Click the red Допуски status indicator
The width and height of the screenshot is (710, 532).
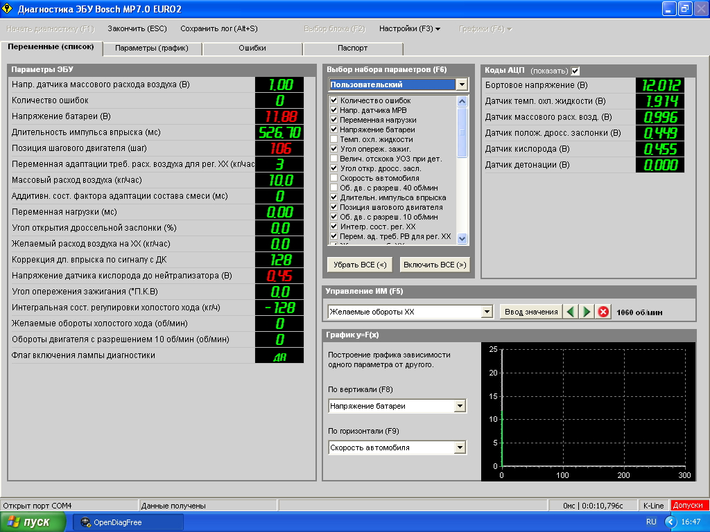pyautogui.click(x=688, y=505)
